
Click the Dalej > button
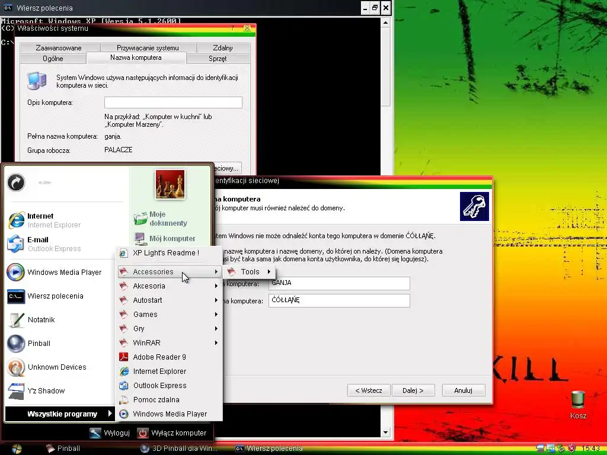[x=413, y=390]
